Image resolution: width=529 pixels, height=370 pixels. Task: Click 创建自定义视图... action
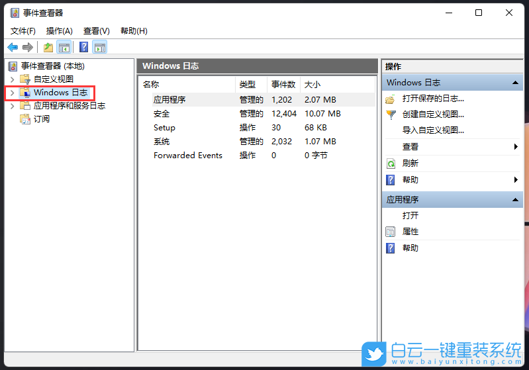tap(433, 115)
